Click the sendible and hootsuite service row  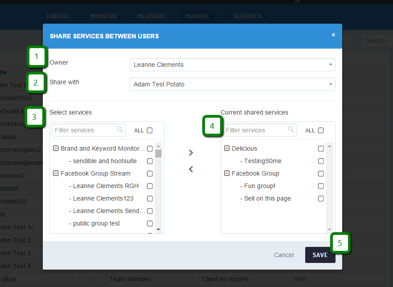(x=103, y=161)
